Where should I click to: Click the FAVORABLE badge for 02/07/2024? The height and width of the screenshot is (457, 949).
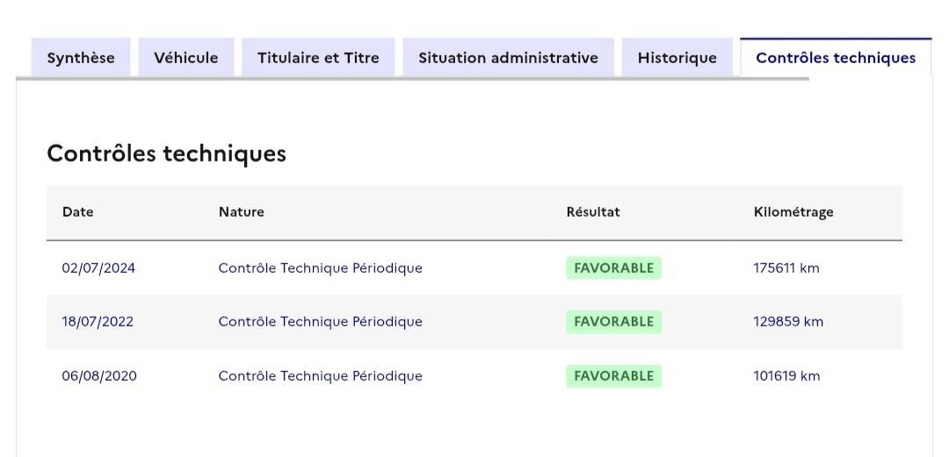click(613, 268)
